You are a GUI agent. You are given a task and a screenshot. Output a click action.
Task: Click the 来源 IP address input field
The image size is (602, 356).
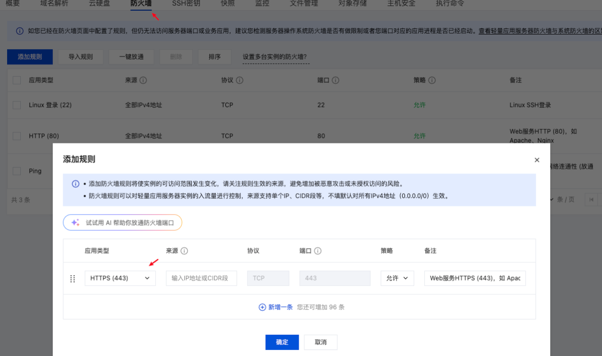201,278
